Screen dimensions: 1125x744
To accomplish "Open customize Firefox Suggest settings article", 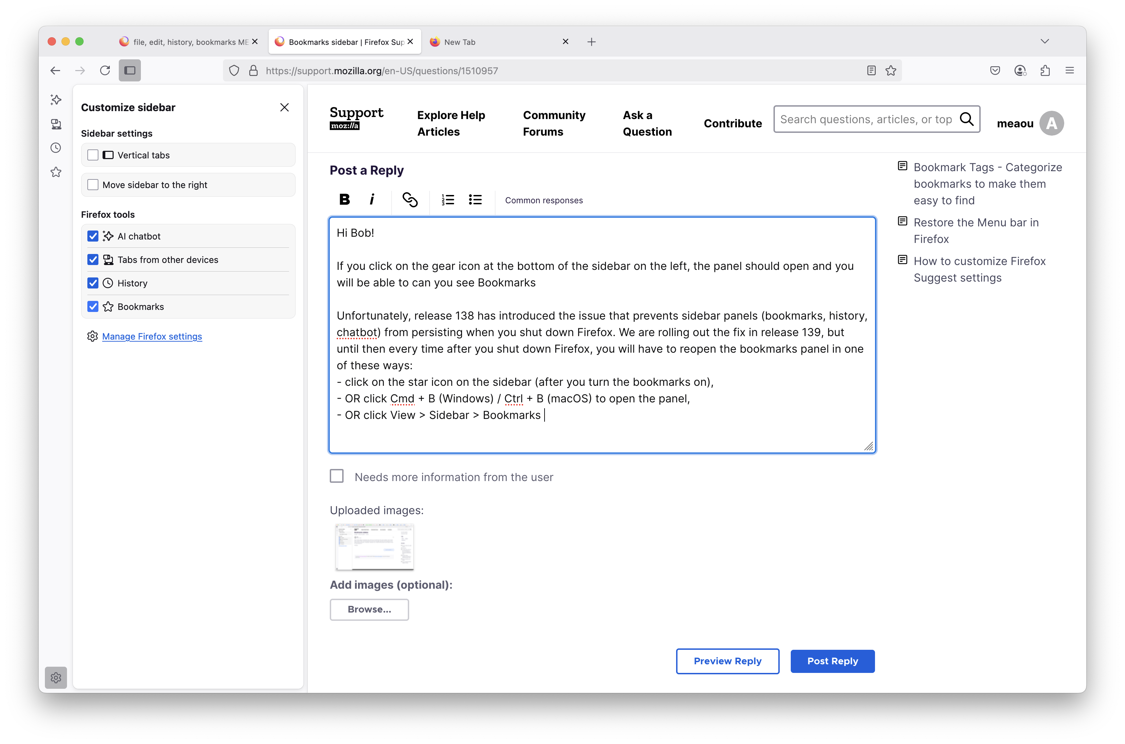I will click(979, 269).
